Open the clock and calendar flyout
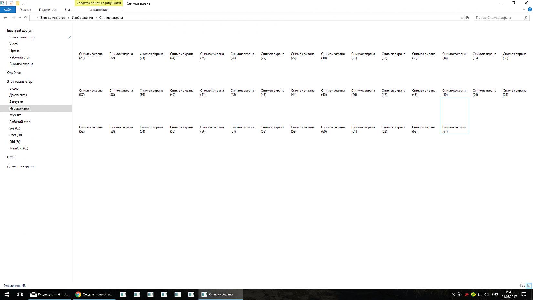The image size is (533, 300). [x=509, y=295]
